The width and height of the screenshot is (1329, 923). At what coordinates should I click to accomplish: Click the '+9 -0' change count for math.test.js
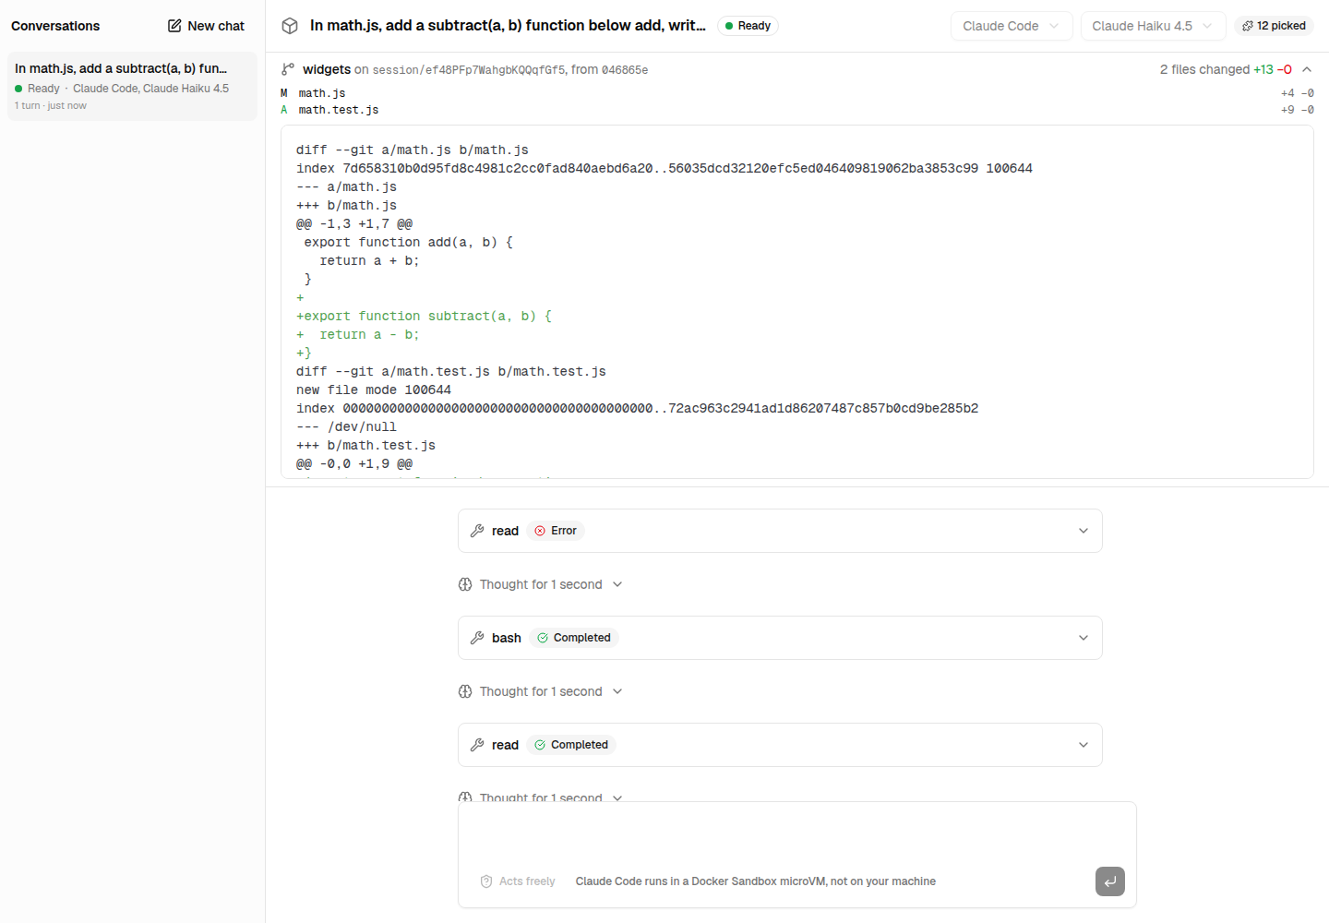(1297, 110)
